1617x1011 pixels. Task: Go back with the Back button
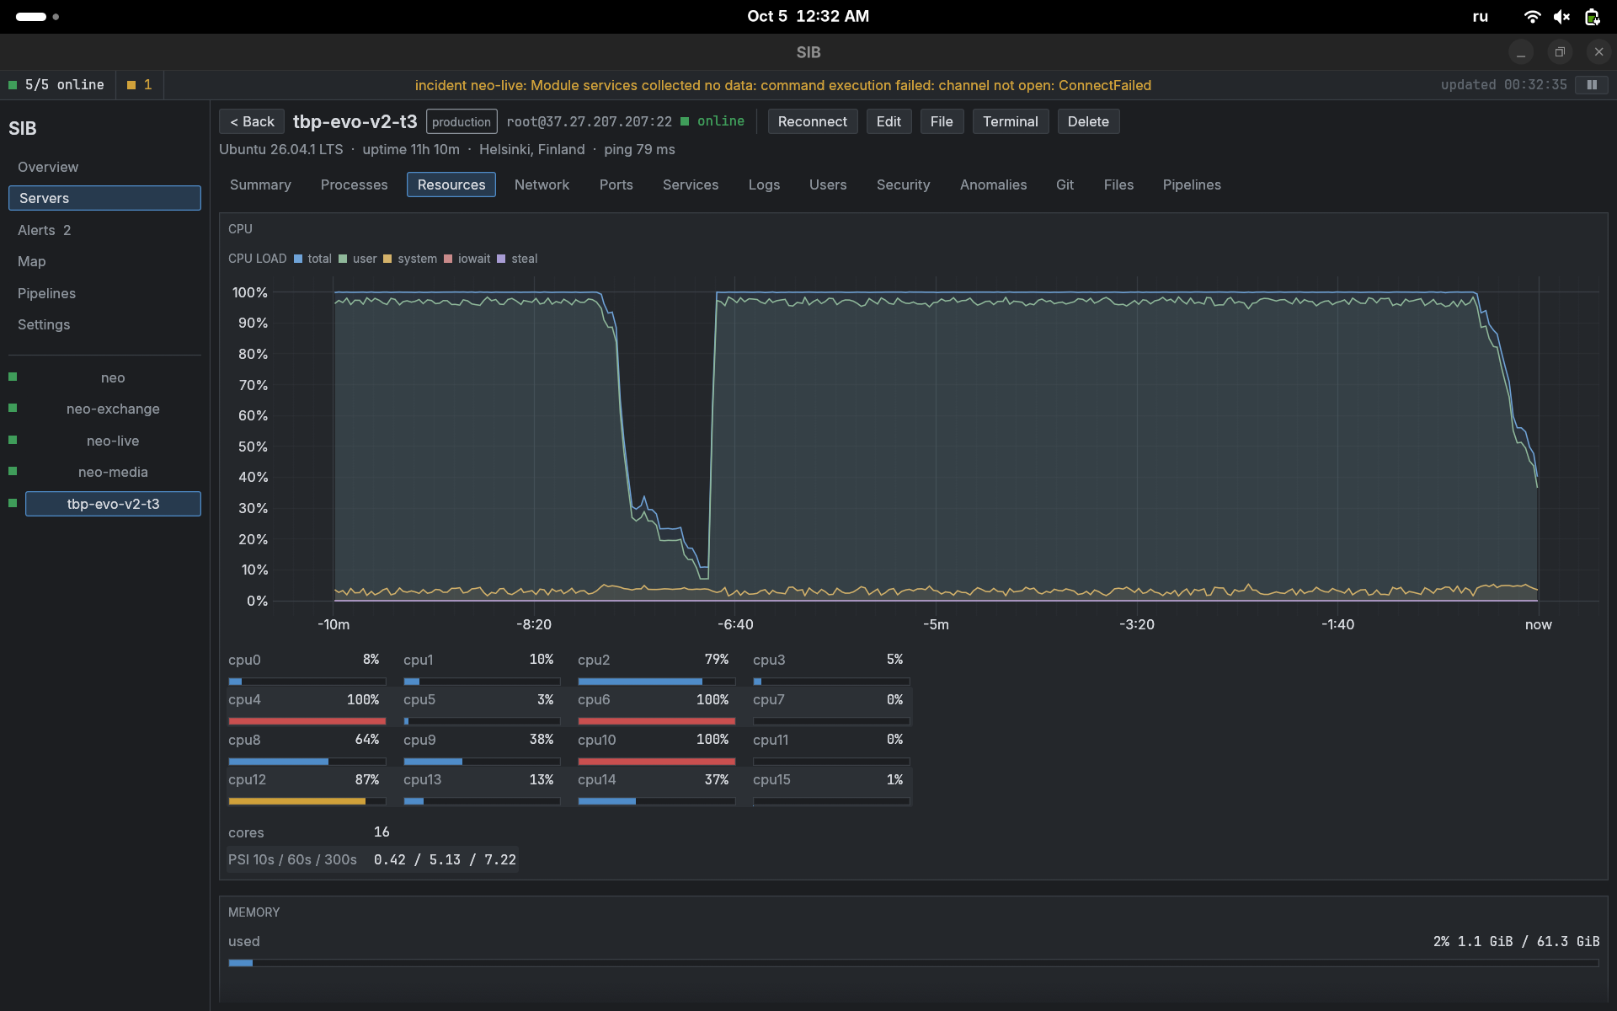[252, 121]
